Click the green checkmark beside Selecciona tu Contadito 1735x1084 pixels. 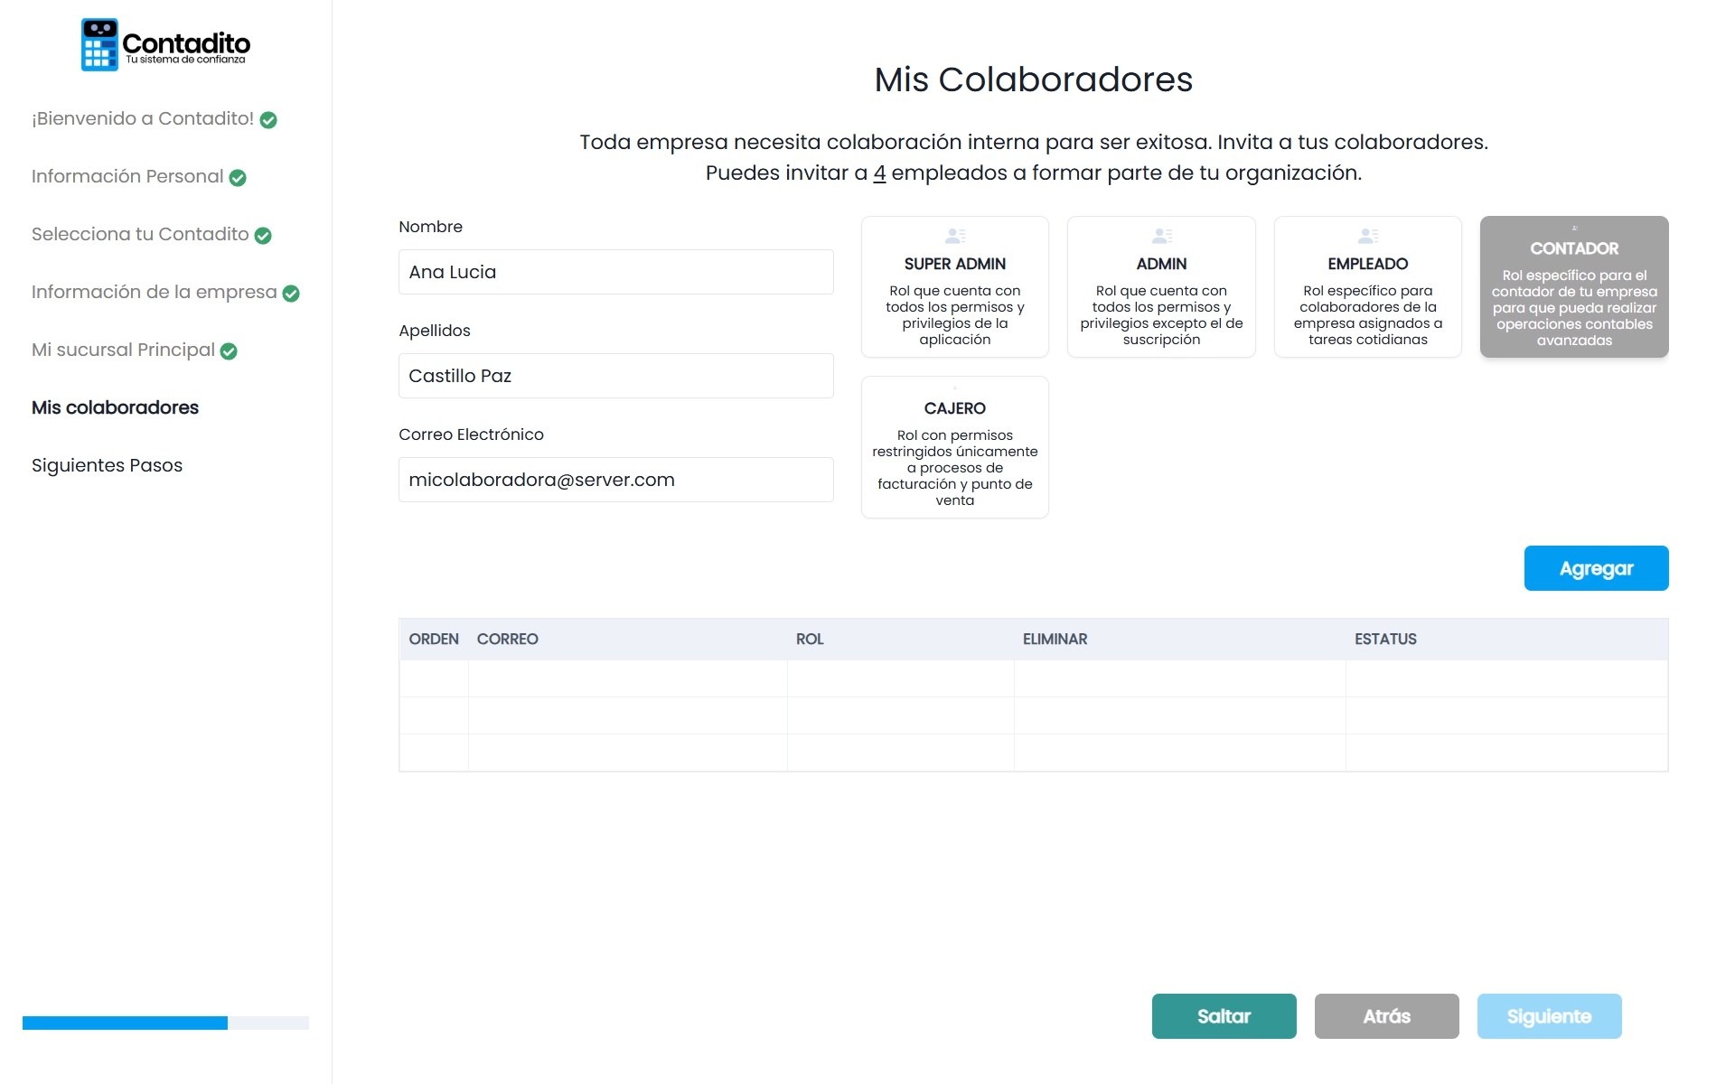pos(263,236)
